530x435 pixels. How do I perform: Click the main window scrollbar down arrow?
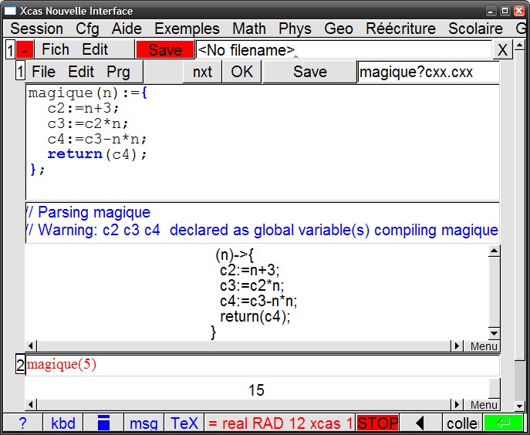519,405
